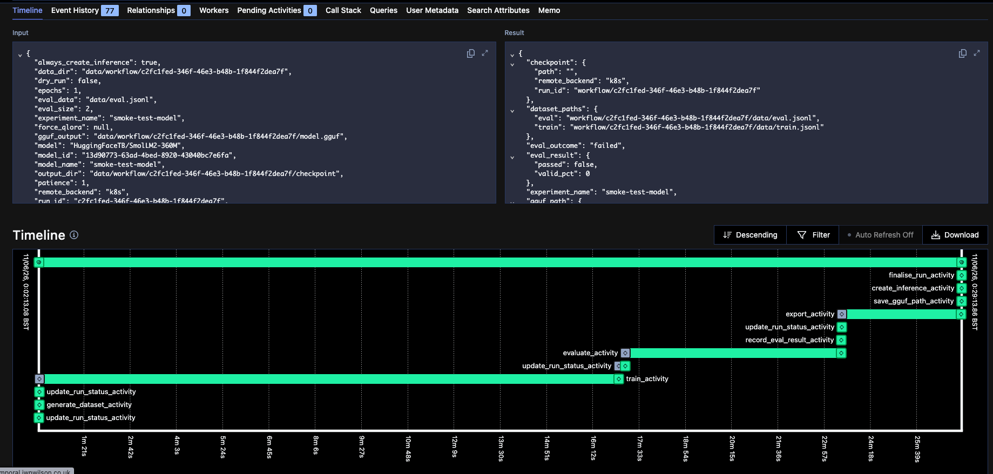Click the export_activity label
Image resolution: width=993 pixels, height=474 pixels.
coord(810,314)
